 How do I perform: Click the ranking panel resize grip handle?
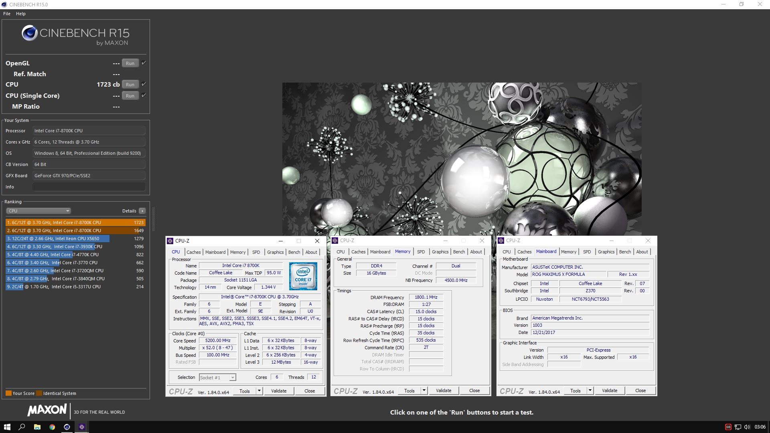pos(153,219)
